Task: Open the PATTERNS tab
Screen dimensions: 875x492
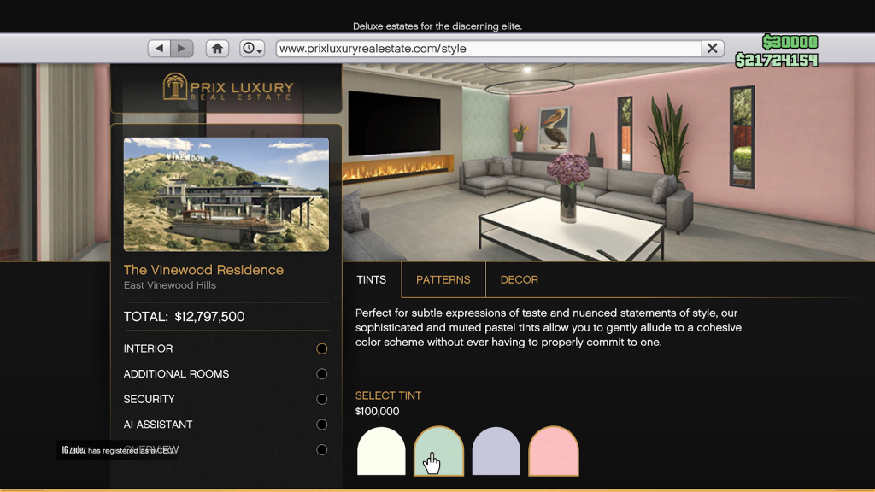Action: [443, 279]
